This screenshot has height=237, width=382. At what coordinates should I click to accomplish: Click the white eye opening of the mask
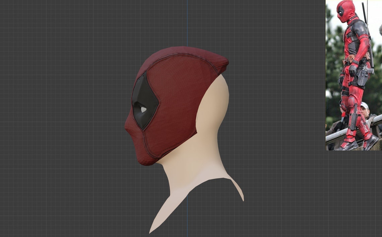(x=143, y=109)
